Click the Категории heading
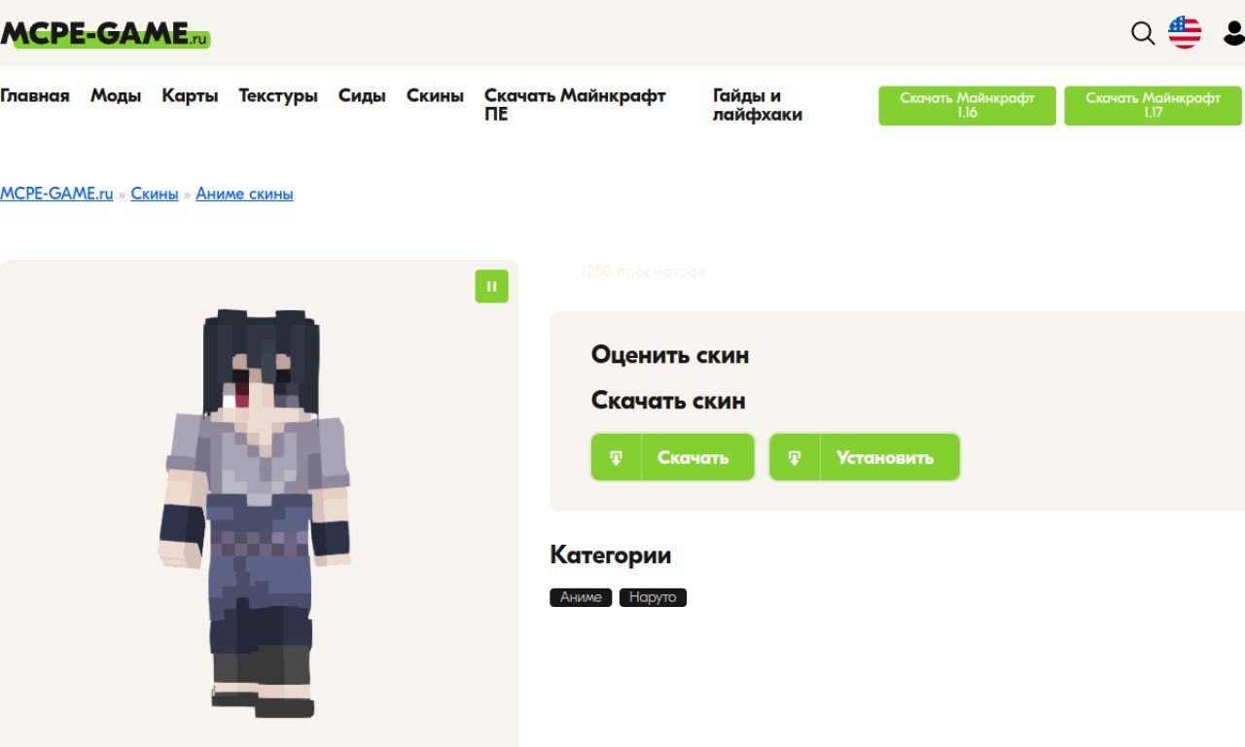The width and height of the screenshot is (1245, 747). (611, 555)
